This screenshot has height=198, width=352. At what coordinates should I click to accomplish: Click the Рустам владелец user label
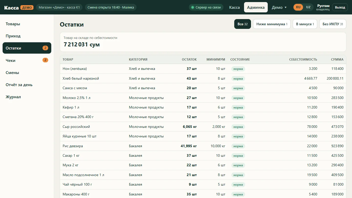(x=323, y=7)
